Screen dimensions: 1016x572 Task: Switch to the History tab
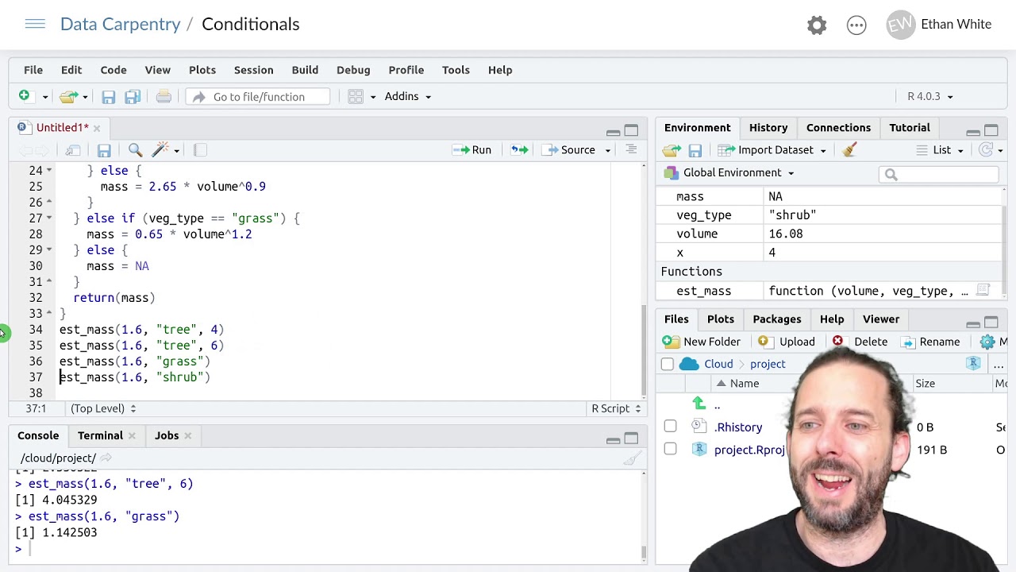pos(768,127)
